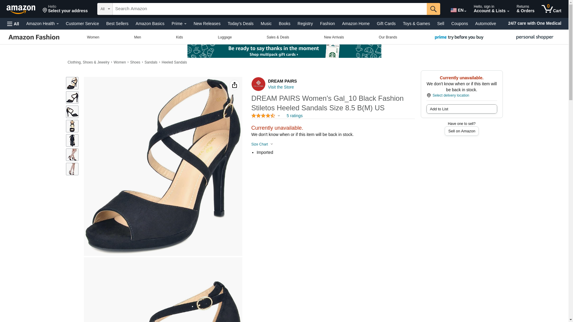Click the Amazon Fashion logo
The image size is (573, 322).
(34, 37)
